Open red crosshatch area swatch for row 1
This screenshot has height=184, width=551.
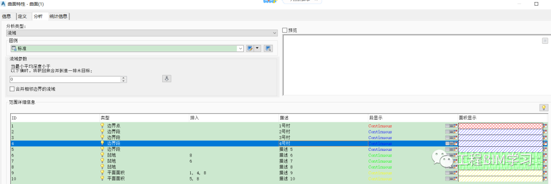point(501,126)
